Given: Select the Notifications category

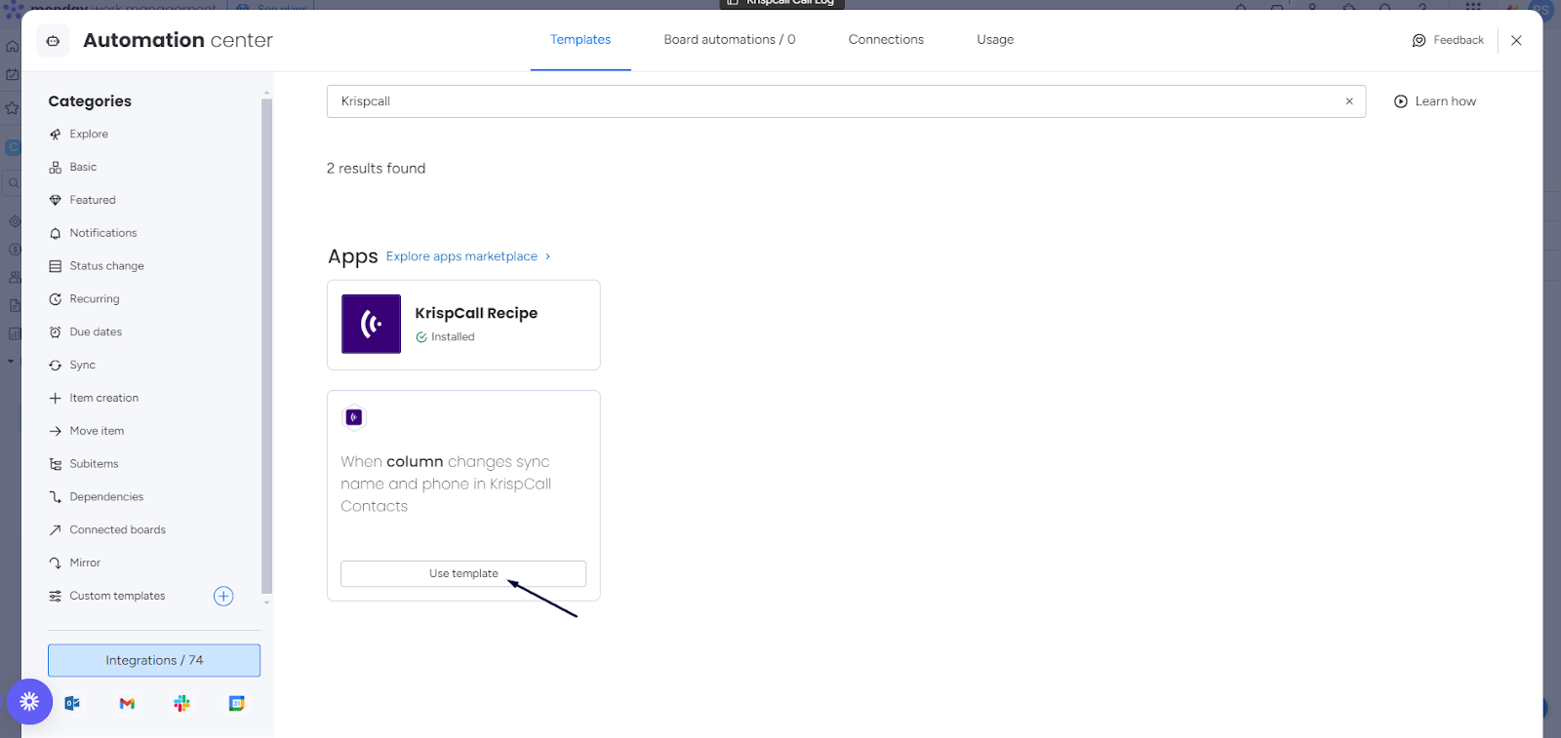Looking at the screenshot, I should click(x=94, y=234).
